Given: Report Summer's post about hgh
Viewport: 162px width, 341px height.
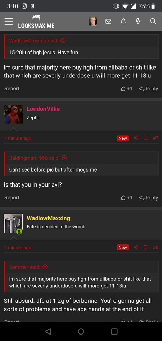Looking at the screenshot, I should [x=12, y=89].
